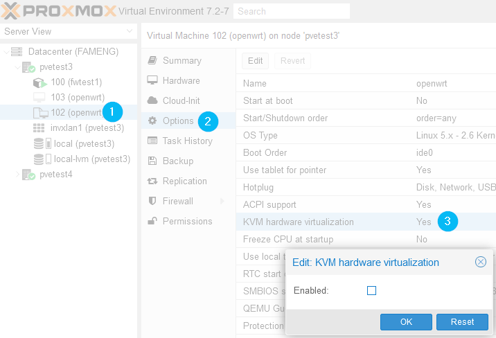The image size is (496, 338).
Task: Click the pvetest4 node icon
Action: 28,175
